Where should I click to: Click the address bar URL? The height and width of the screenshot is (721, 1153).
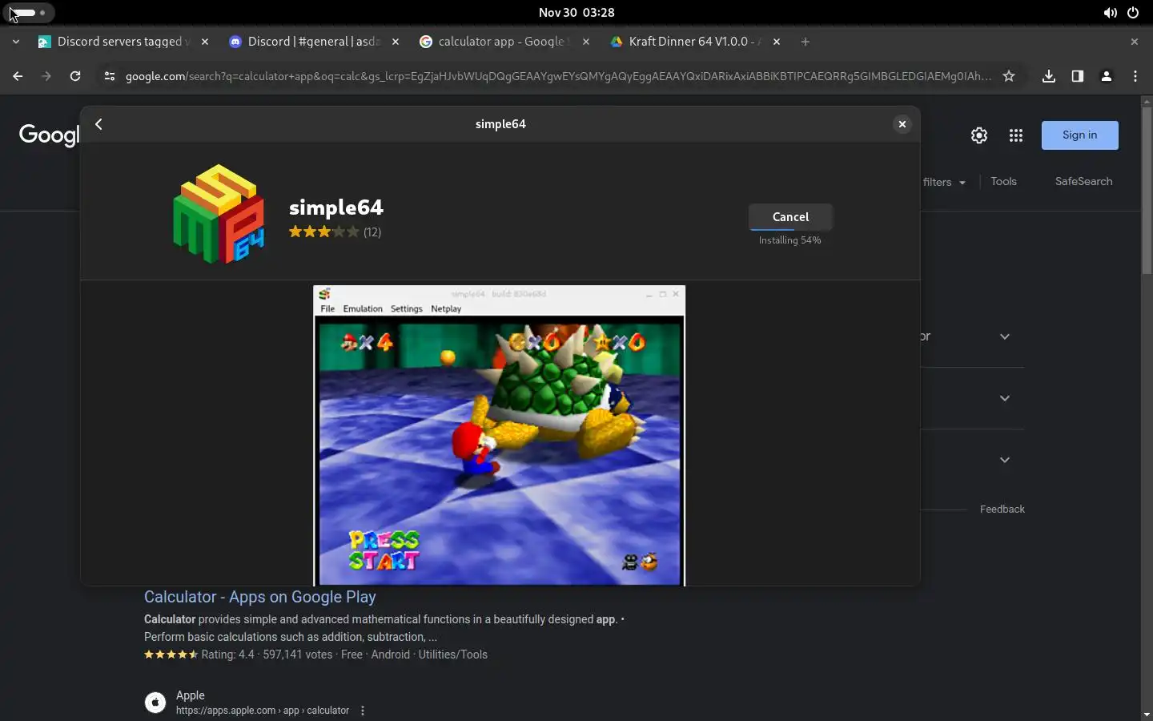[x=558, y=76]
